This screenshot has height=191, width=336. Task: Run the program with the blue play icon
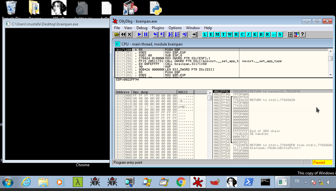(x=140, y=34)
